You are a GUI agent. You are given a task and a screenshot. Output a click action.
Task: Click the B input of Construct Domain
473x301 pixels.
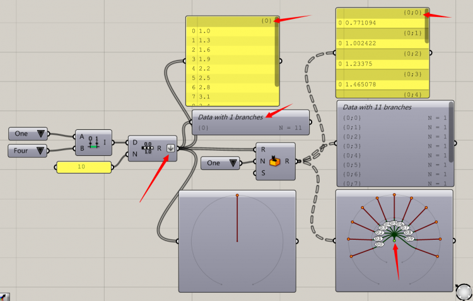tap(82, 148)
